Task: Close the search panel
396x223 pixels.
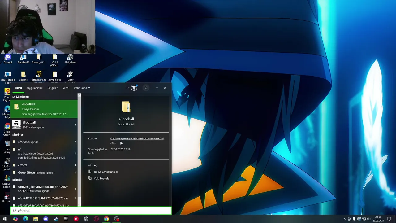Action: [165, 88]
